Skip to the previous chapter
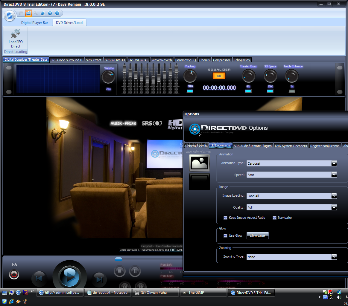Screen dimensions: 348x306 [39, 279]
